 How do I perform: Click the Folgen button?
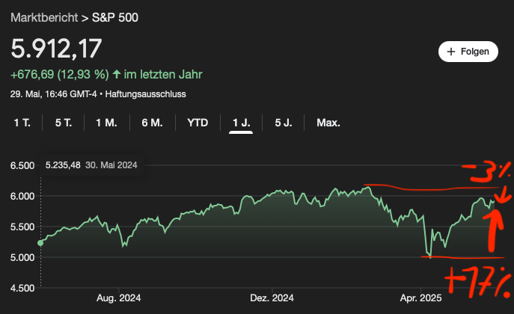click(x=468, y=52)
